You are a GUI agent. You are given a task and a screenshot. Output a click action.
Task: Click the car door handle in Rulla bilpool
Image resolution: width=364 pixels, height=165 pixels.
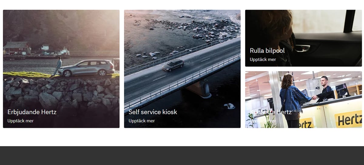point(302,48)
